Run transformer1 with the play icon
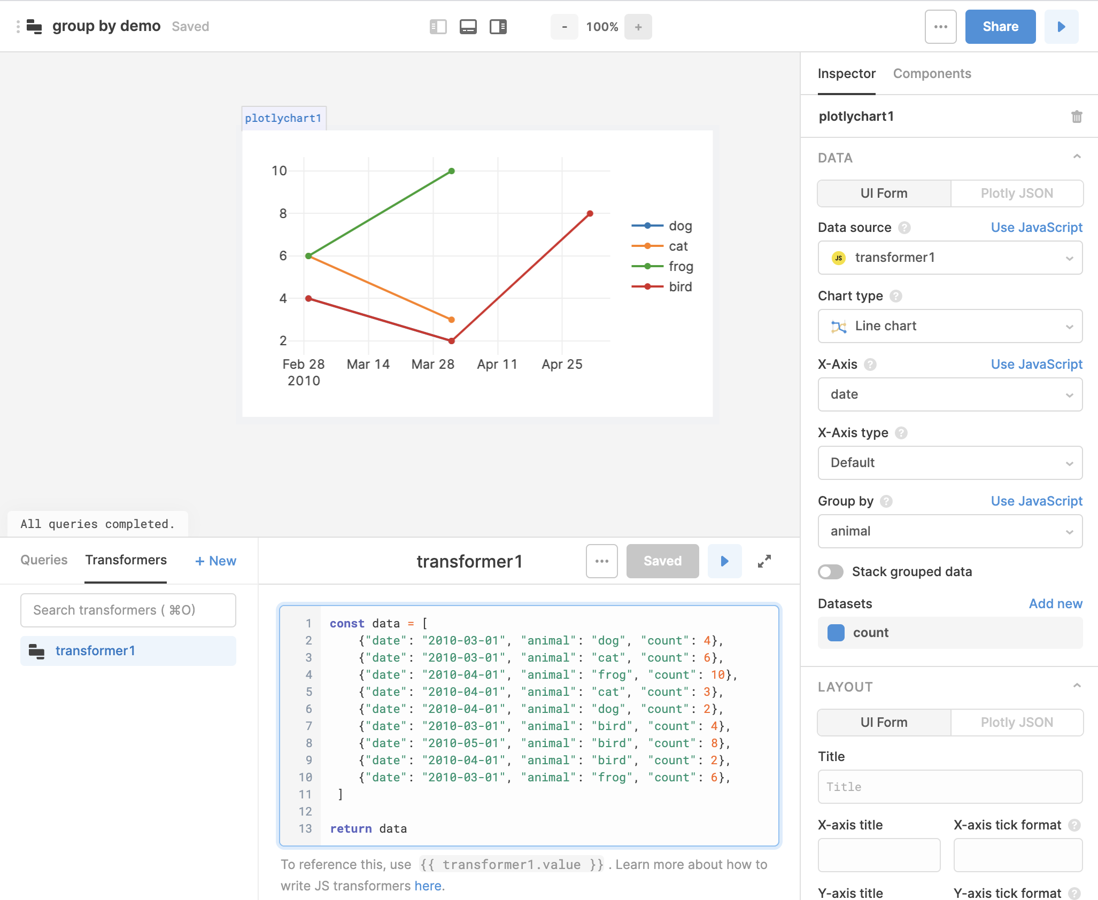 click(725, 561)
